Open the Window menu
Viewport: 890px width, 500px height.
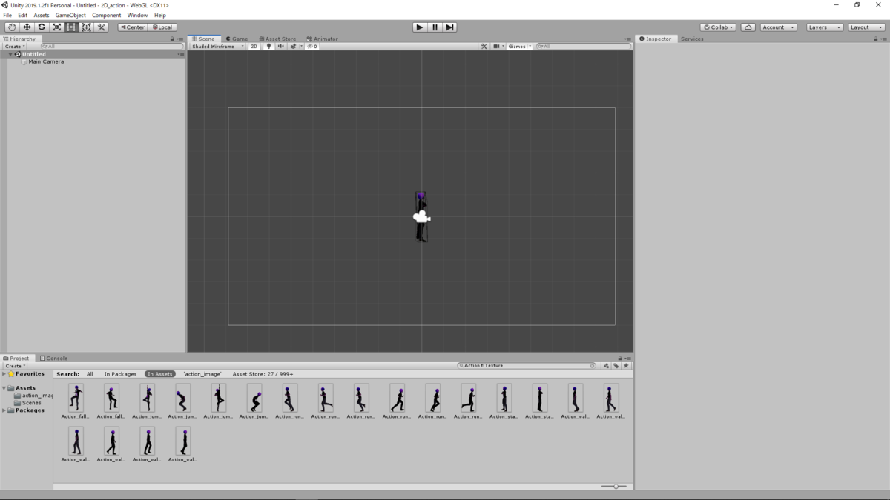click(x=137, y=15)
